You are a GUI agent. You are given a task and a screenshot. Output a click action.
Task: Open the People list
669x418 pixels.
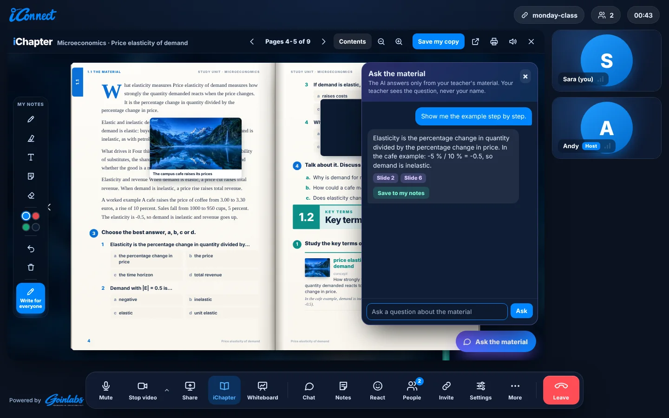tap(412, 391)
